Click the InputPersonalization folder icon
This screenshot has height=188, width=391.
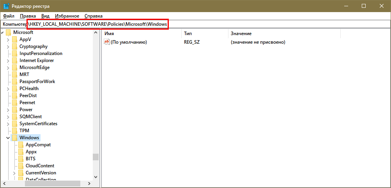(15, 53)
